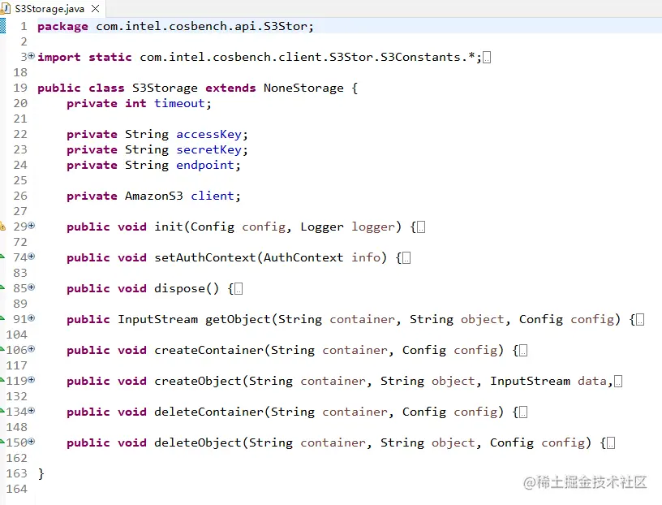Click the Java file icon on the S3Storage.java tab
This screenshot has height=505, width=662.
coord(8,8)
